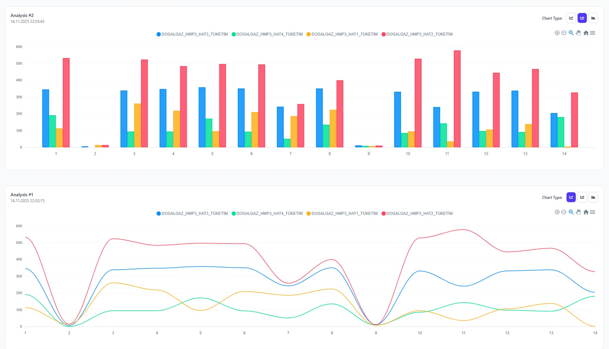This screenshot has width=609, height=349.
Task: Reset Analysis #2 zoom with the home icon
Action: (586, 33)
